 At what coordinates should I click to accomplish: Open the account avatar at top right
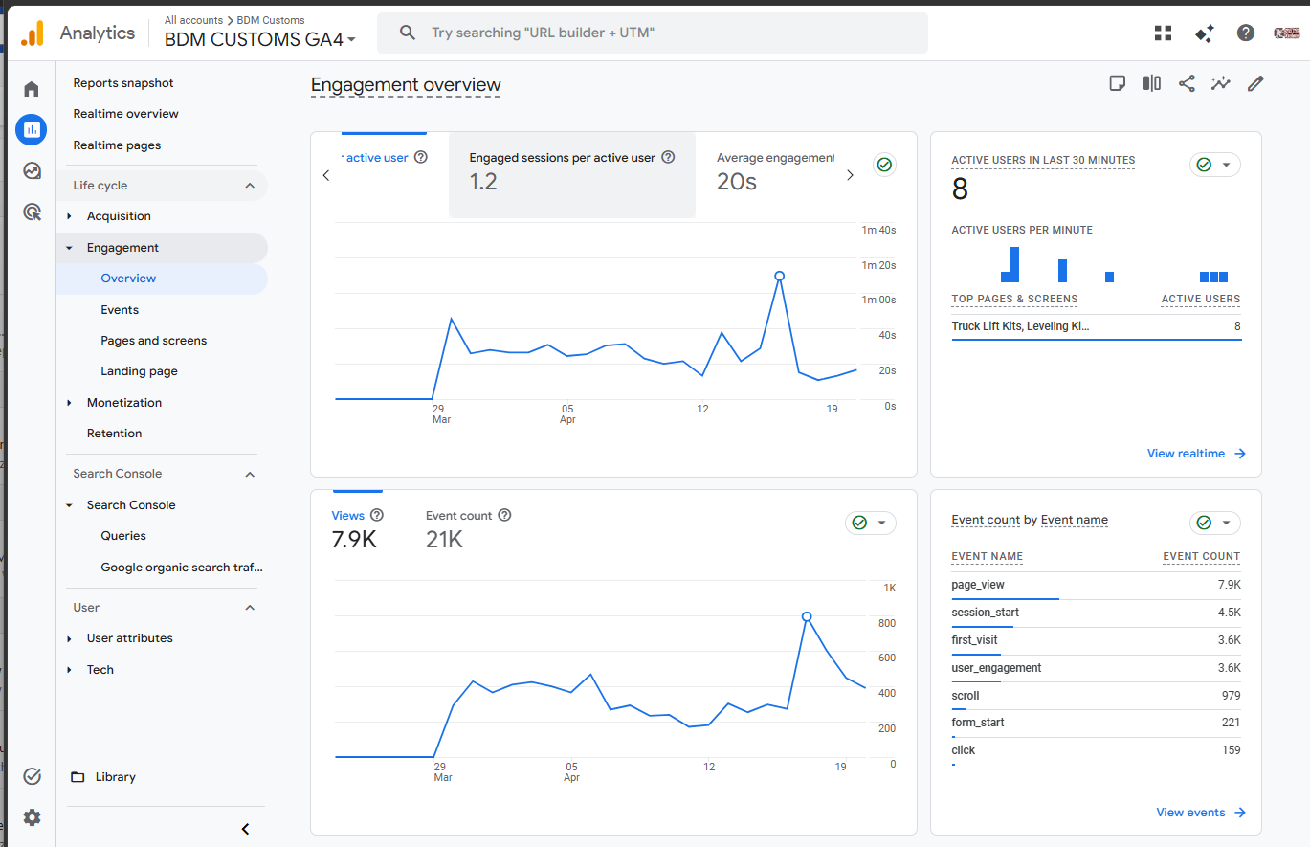click(x=1286, y=33)
